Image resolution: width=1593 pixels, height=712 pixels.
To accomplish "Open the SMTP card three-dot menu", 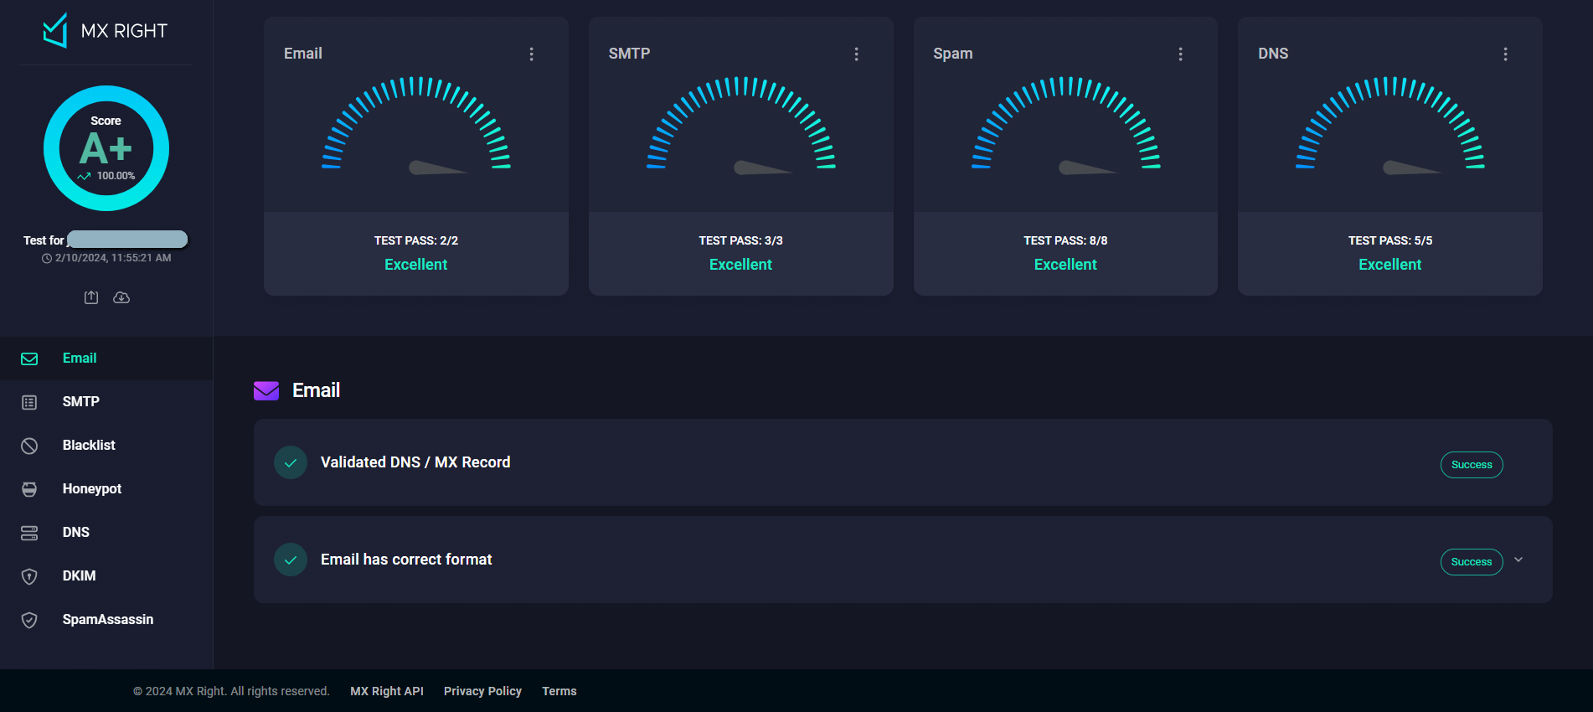I will pyautogui.click(x=856, y=54).
